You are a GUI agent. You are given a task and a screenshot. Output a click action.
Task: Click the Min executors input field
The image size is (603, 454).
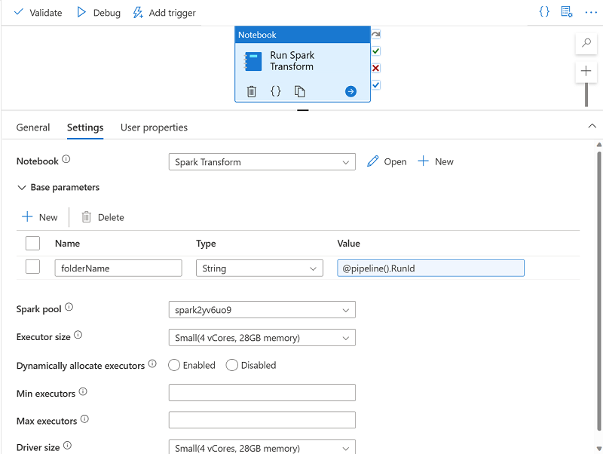(262, 392)
